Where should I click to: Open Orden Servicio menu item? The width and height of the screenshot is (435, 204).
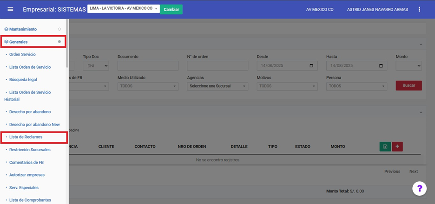22,55
